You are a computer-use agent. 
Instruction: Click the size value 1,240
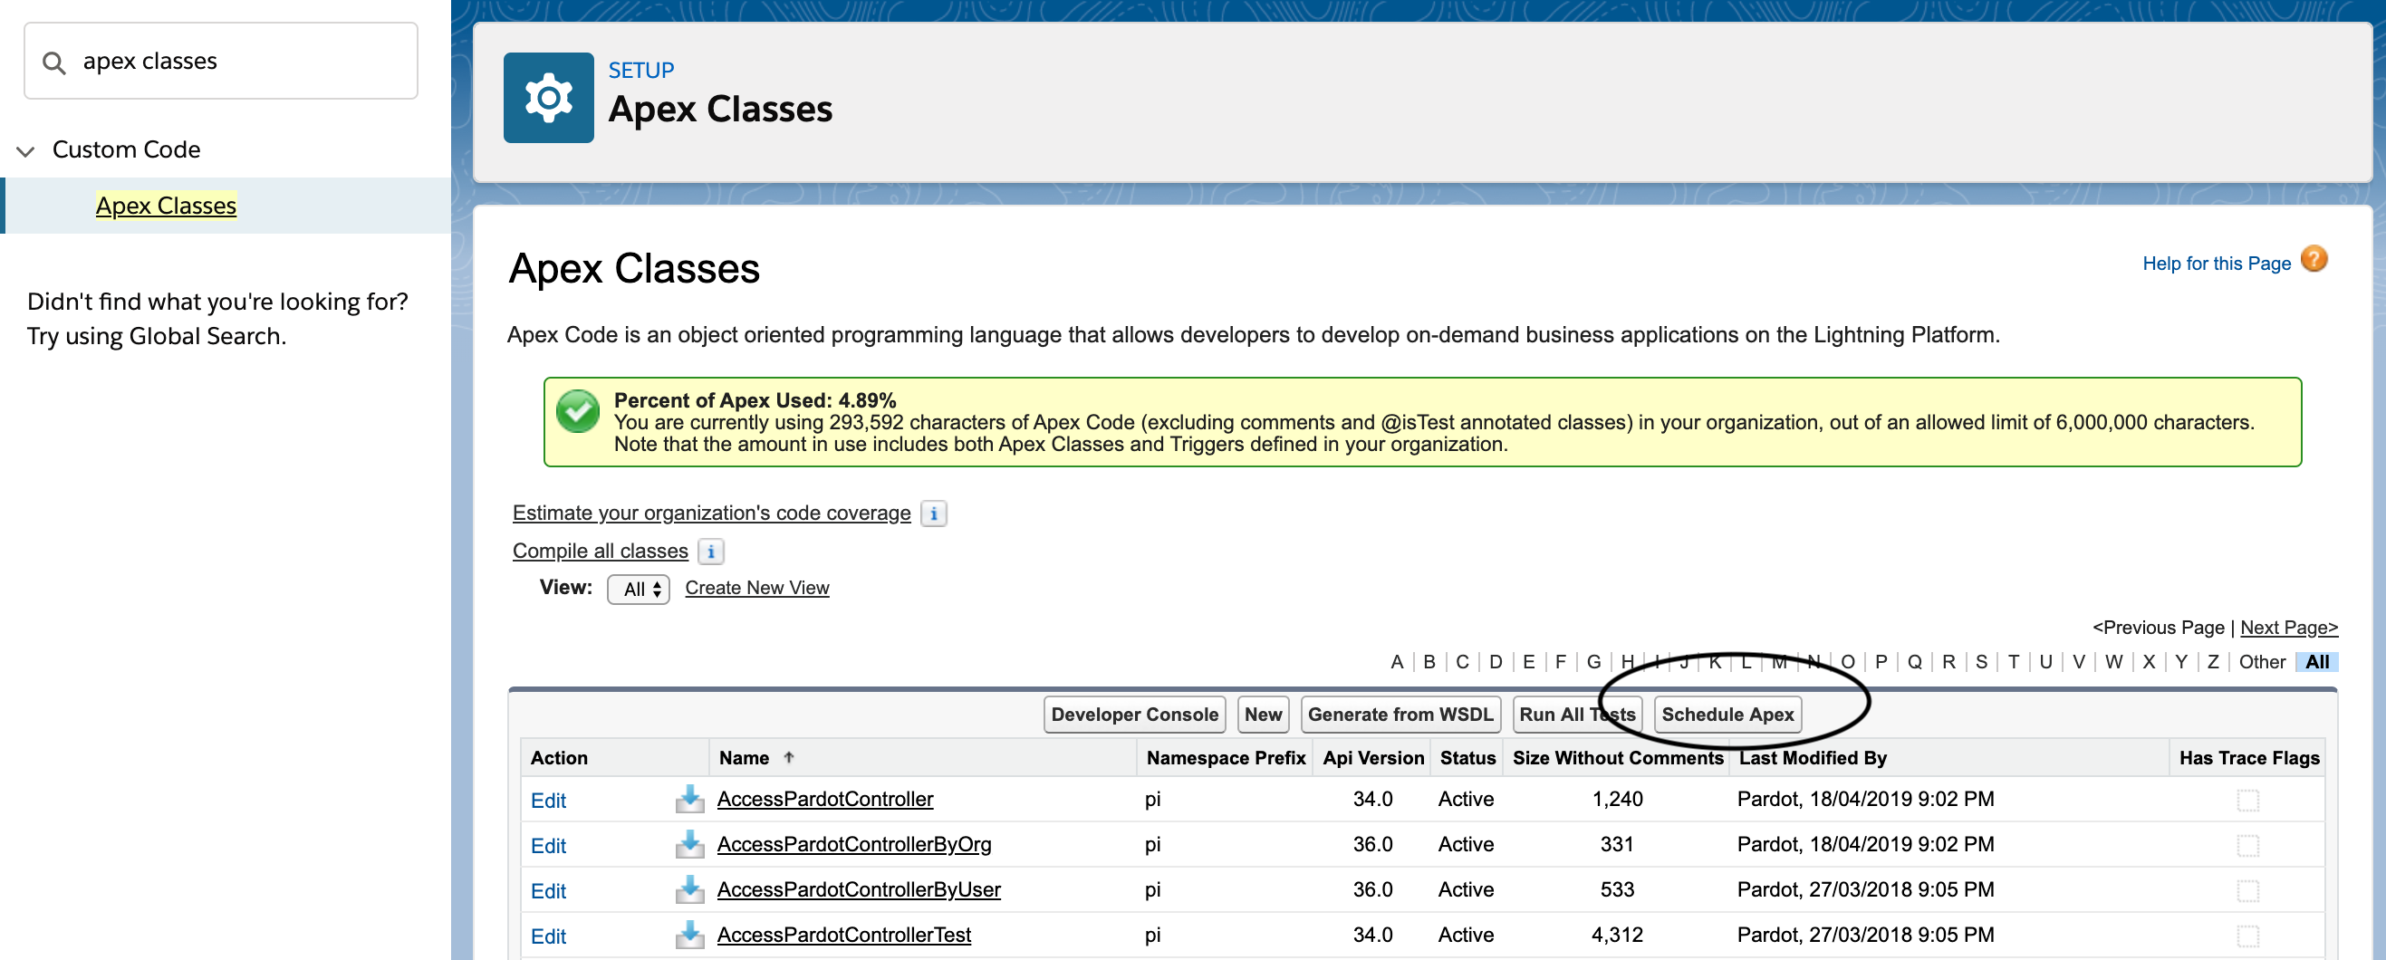[1616, 799]
